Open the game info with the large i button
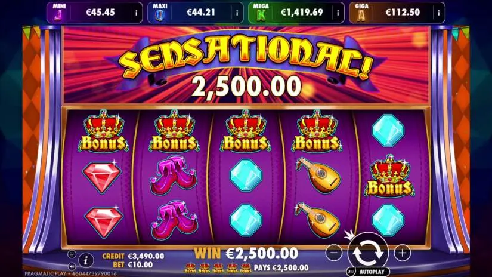 pyautogui.click(x=86, y=260)
